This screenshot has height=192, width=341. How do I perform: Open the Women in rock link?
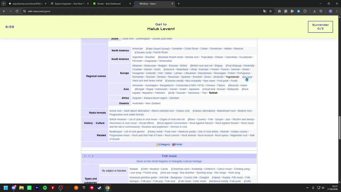pyautogui.click(x=179, y=127)
